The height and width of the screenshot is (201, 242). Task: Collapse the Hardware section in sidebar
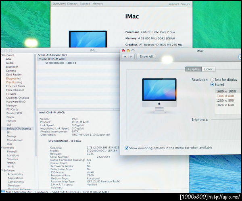tap(1, 55)
